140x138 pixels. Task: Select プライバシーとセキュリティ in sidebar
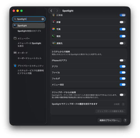click(31, 66)
